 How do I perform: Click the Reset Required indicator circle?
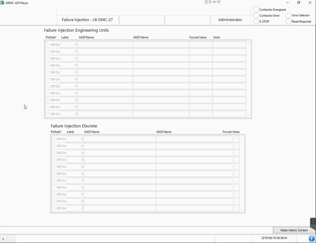pos(288,22)
